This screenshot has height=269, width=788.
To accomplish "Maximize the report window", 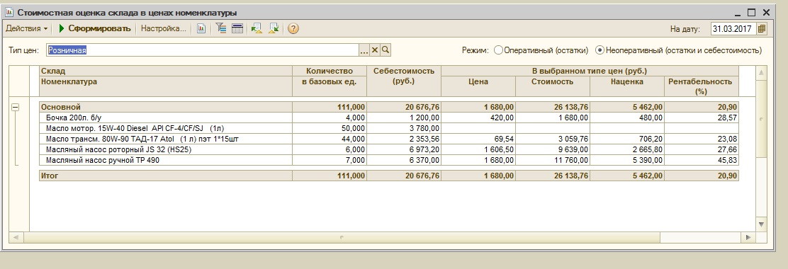I will (x=751, y=13).
